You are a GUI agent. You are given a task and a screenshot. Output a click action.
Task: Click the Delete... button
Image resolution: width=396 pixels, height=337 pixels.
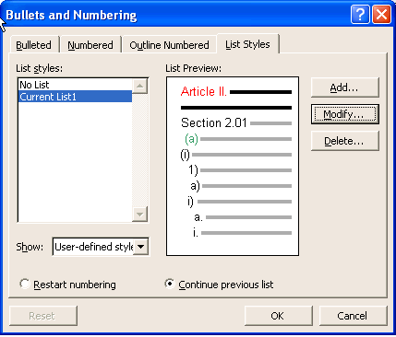click(344, 141)
